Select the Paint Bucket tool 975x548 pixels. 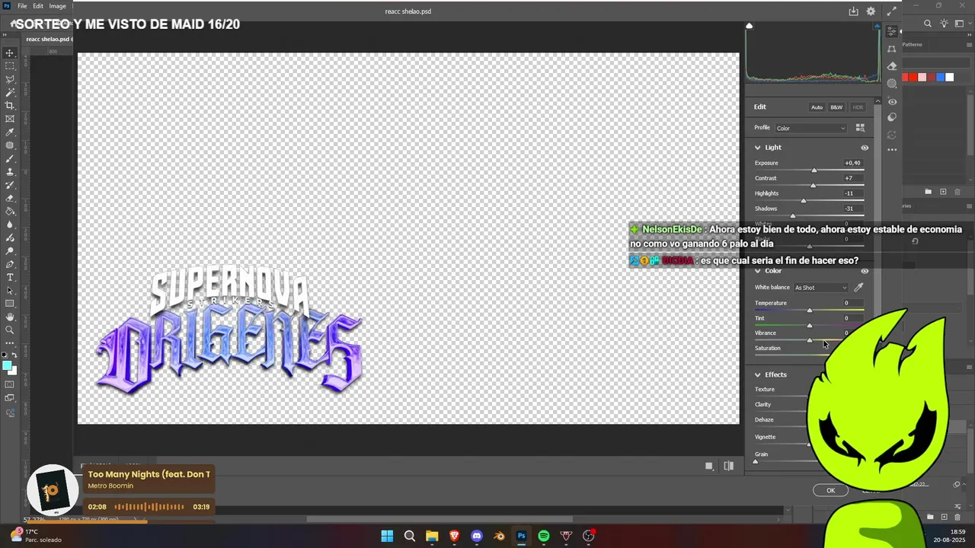click(10, 212)
